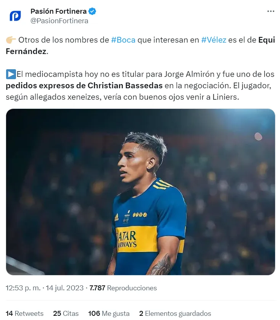The width and height of the screenshot is (280, 320).
Task: Show the 25 Citas list
Action: click(x=66, y=313)
